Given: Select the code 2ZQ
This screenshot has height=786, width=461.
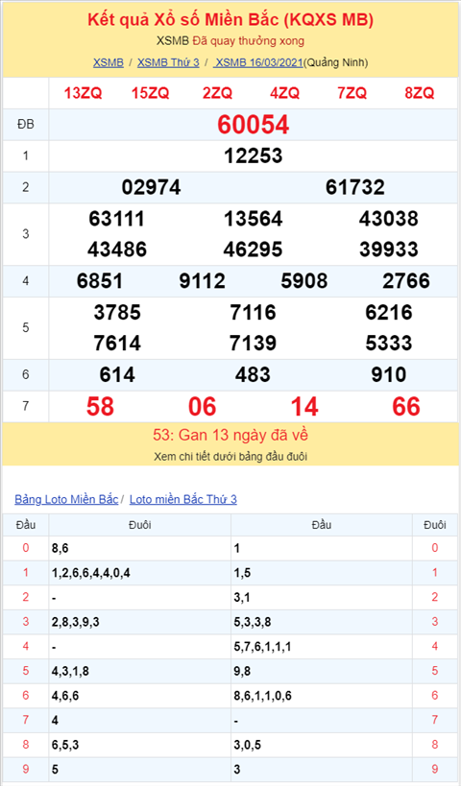Looking at the screenshot, I should click(218, 93).
